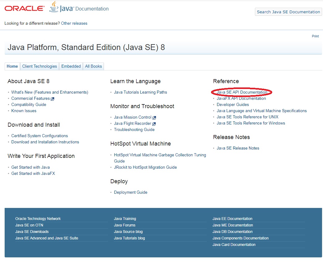Screen dimensions: 323x262
Task: Click Java Training footer link
Action: (125, 219)
